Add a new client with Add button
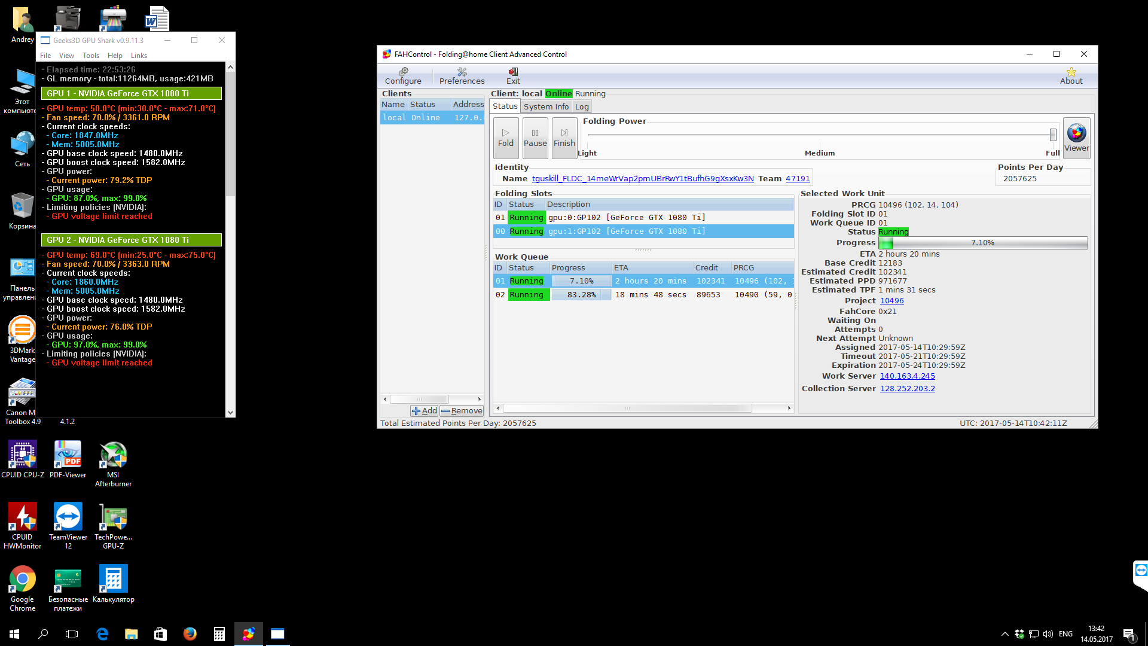The height and width of the screenshot is (646, 1148). coord(425,410)
